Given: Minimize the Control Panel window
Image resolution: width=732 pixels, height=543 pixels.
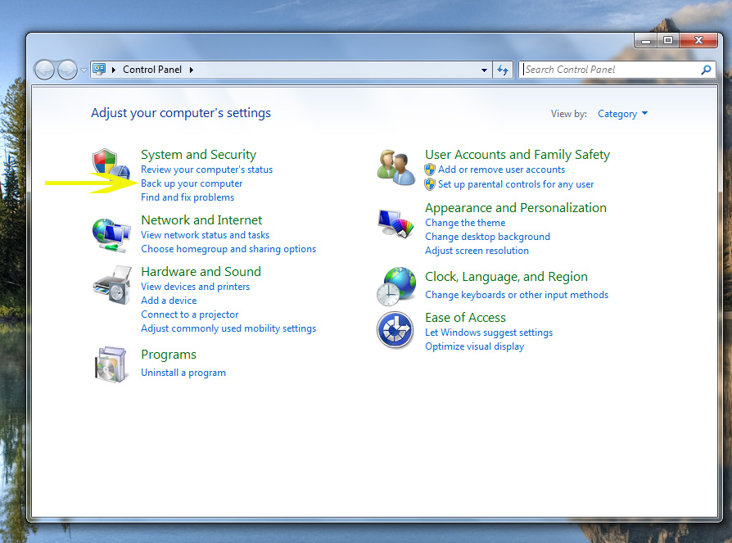Looking at the screenshot, I should tap(646, 41).
